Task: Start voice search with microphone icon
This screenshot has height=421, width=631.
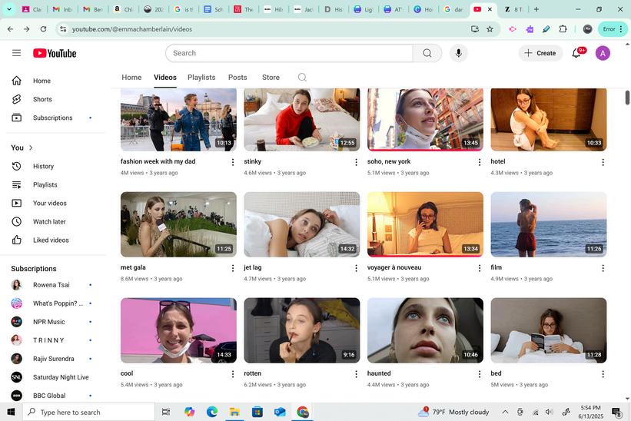Action: pyautogui.click(x=459, y=53)
